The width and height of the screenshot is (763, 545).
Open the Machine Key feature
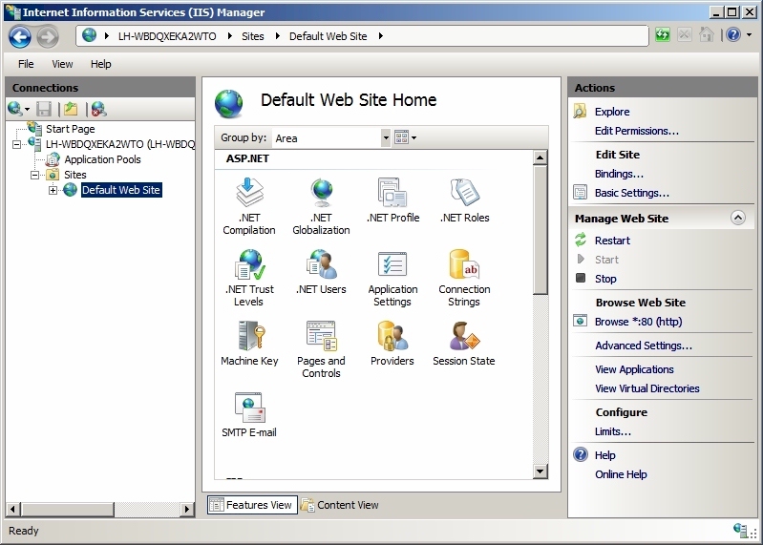249,343
